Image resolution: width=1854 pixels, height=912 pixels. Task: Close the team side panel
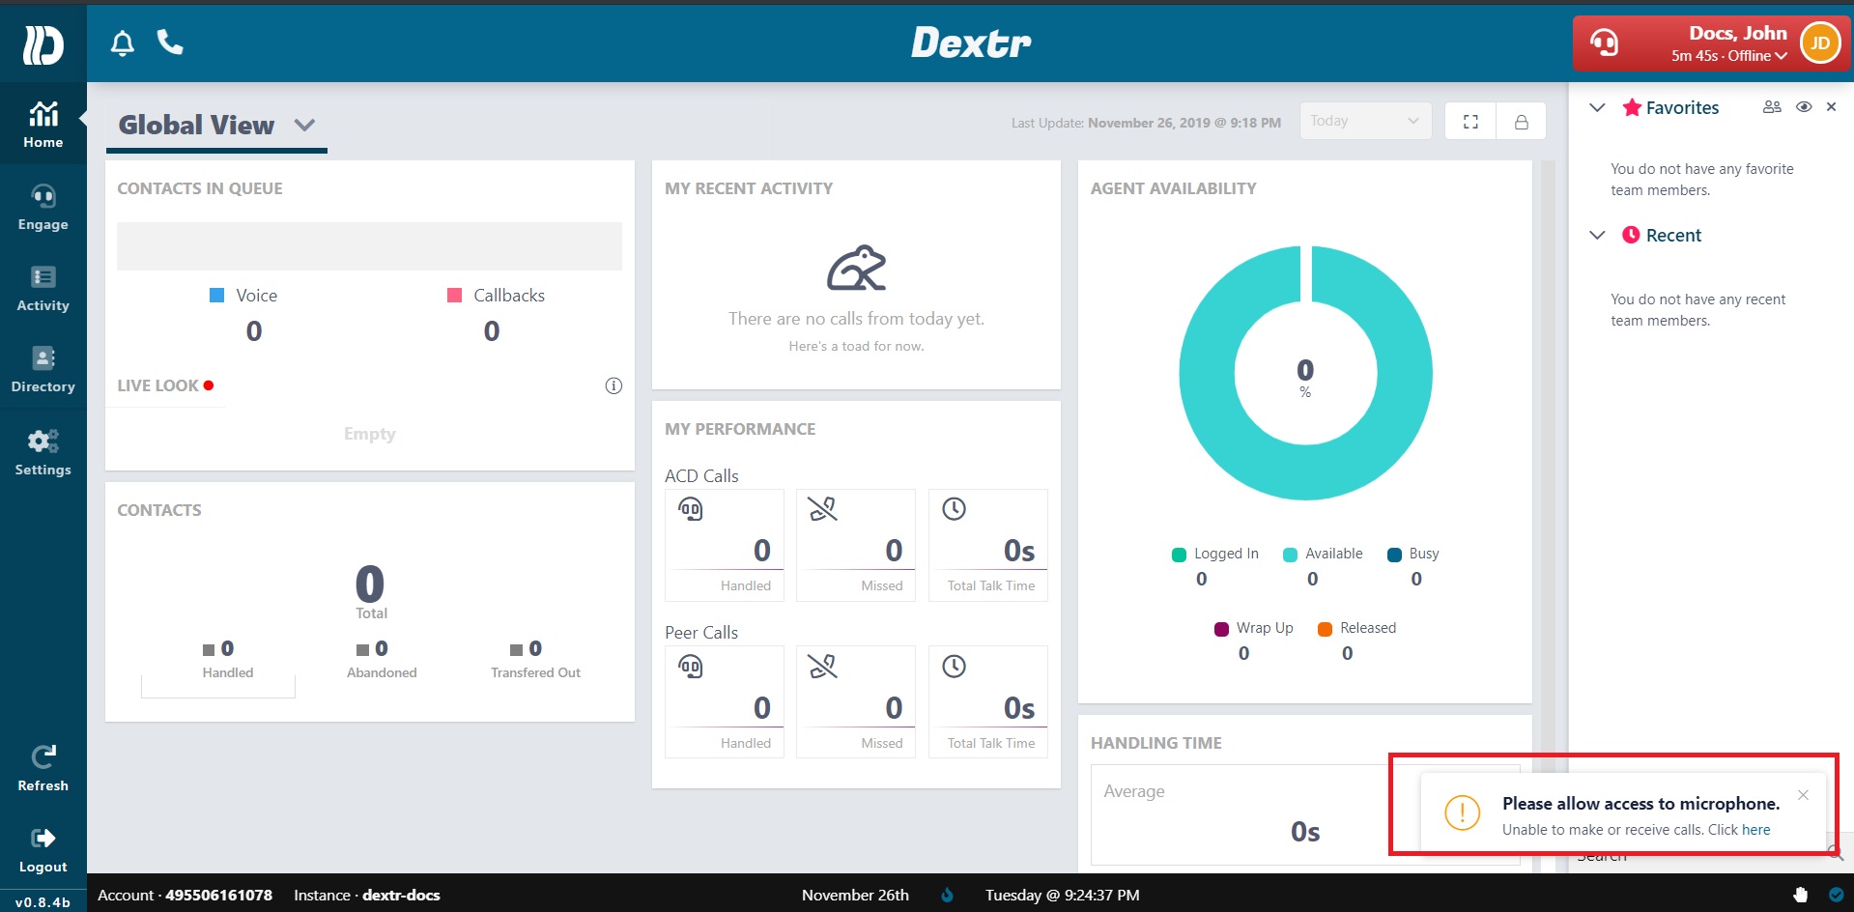click(1831, 107)
